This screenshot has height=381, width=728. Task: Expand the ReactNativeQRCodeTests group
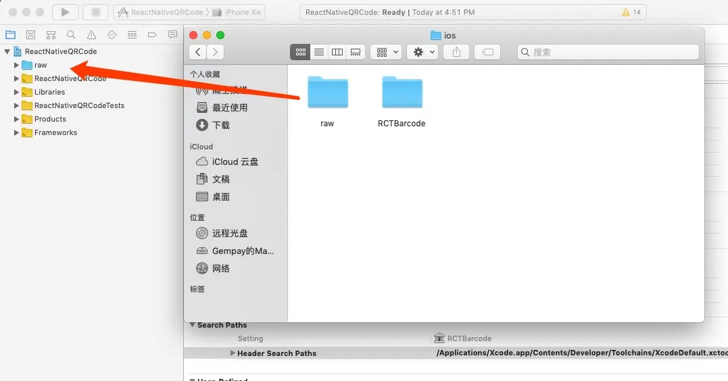(x=16, y=105)
